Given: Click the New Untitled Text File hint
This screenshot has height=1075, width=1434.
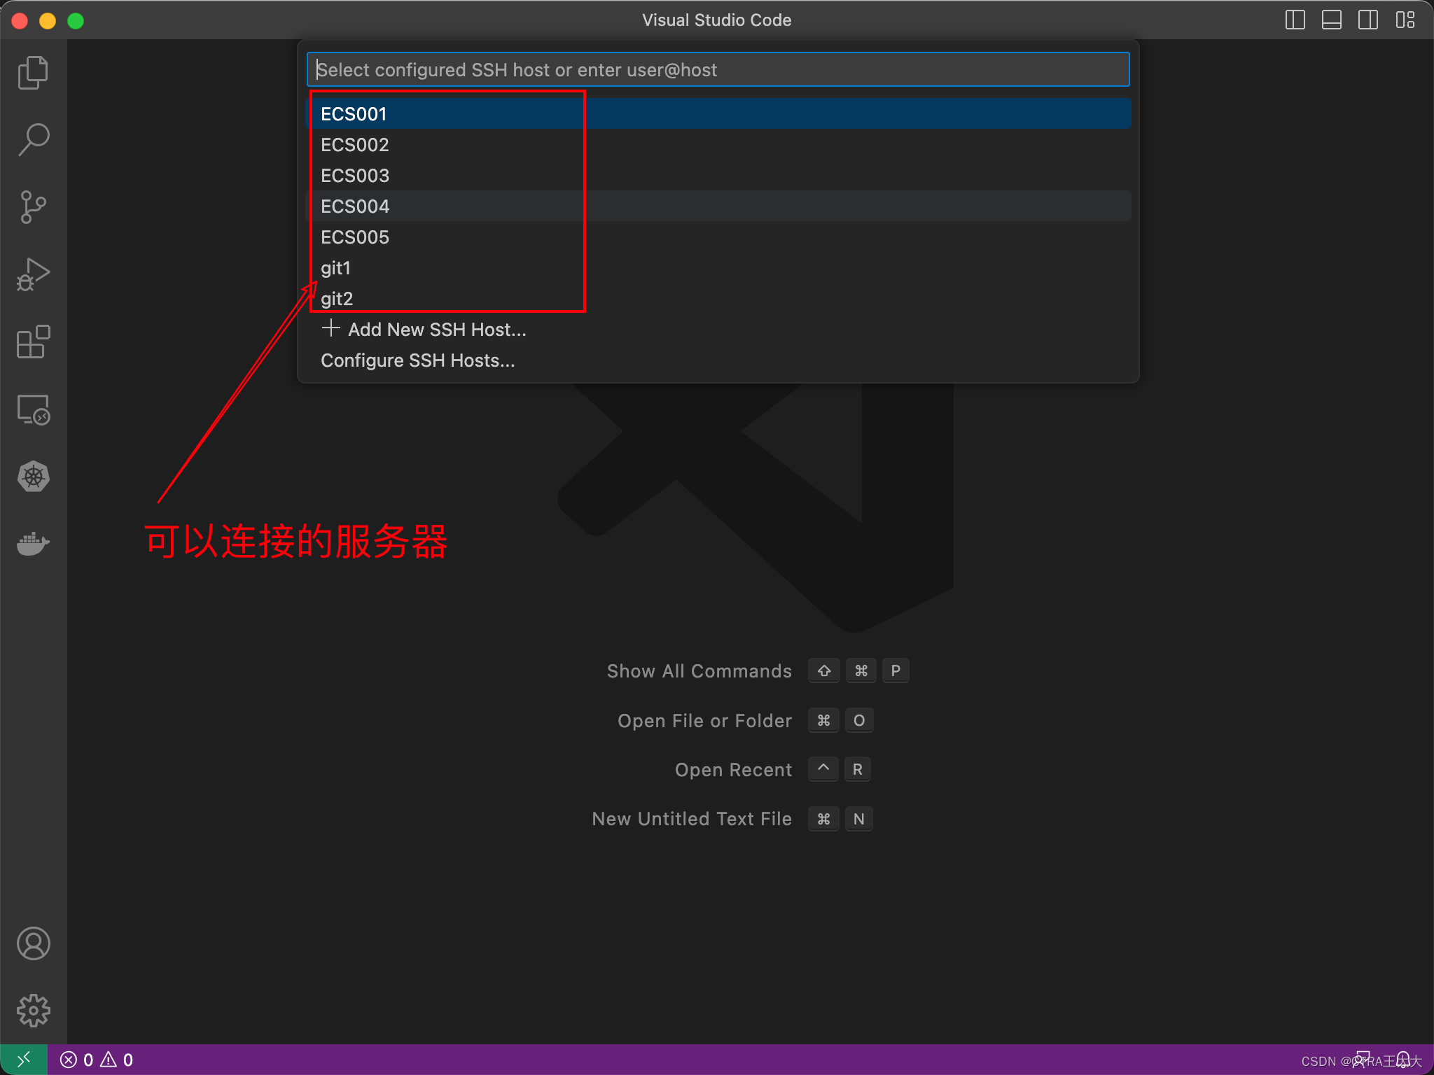Looking at the screenshot, I should coord(692,818).
